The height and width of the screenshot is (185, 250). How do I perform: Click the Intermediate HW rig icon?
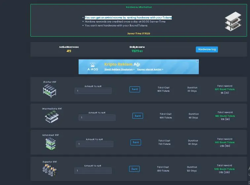pos(52,117)
